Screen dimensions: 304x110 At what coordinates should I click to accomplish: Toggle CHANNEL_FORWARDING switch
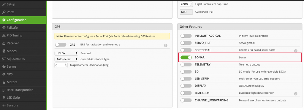click(186, 100)
